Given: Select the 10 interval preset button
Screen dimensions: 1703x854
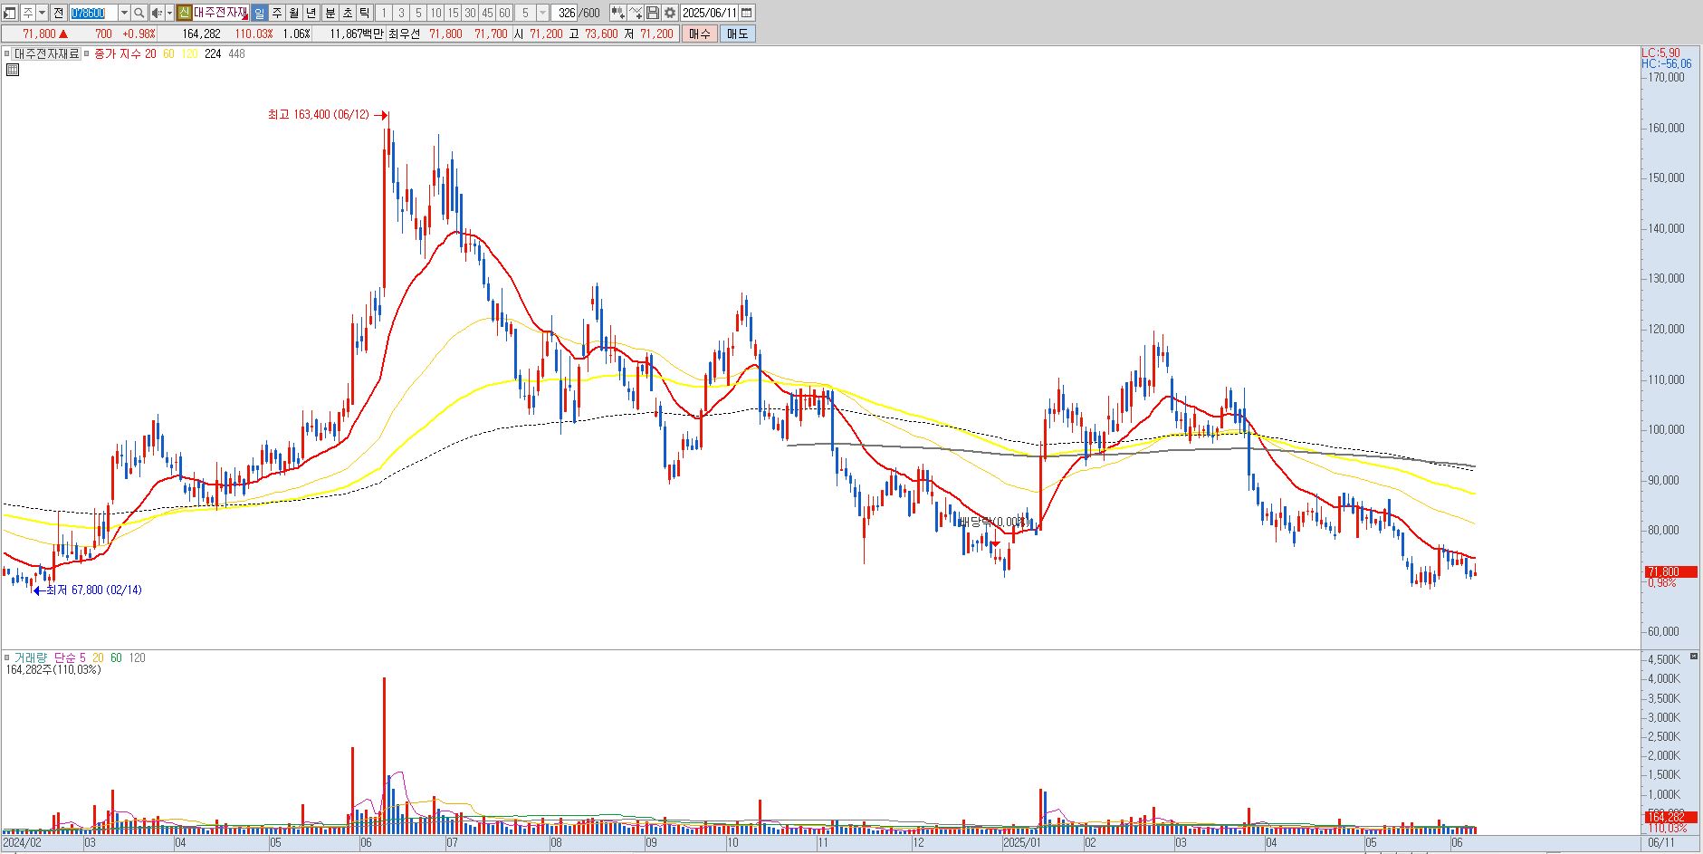Looking at the screenshot, I should (x=435, y=13).
